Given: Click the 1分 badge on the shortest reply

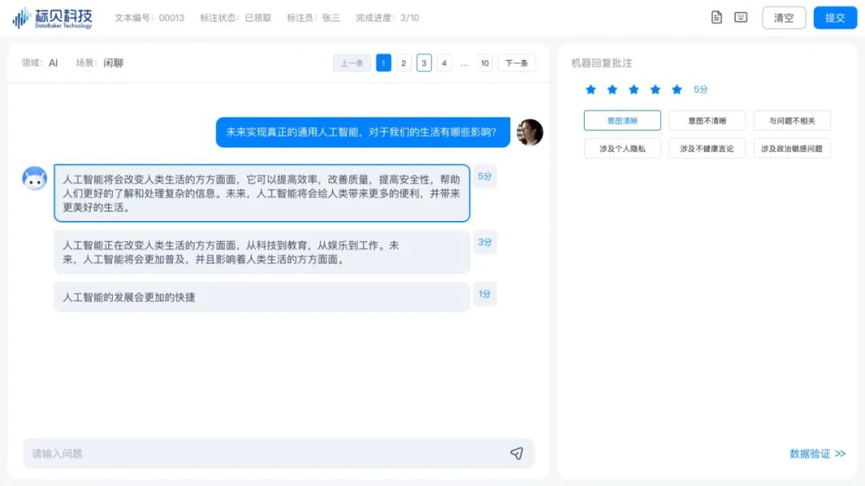Looking at the screenshot, I should click(485, 295).
